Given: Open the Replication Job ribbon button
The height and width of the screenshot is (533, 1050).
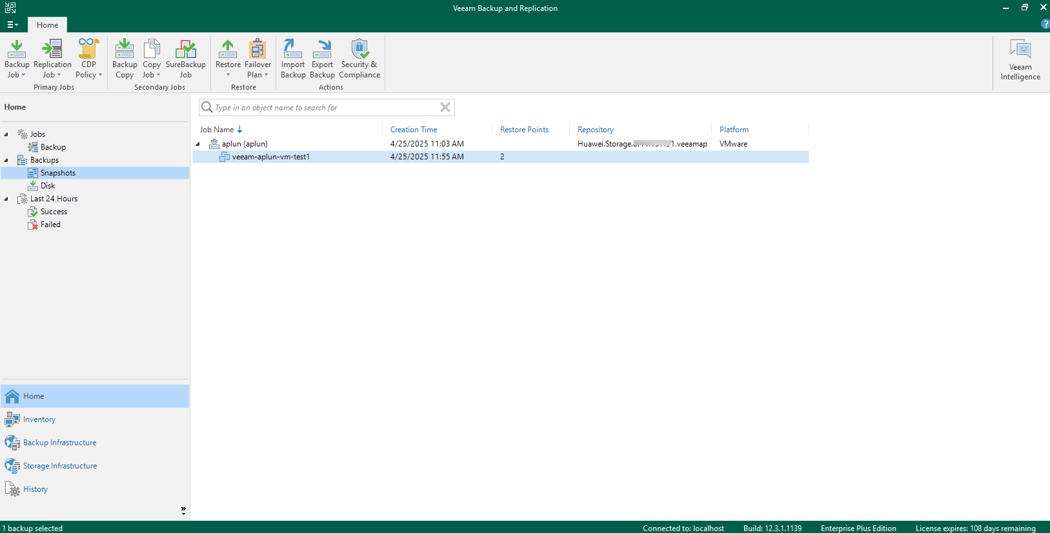Looking at the screenshot, I should click(52, 59).
